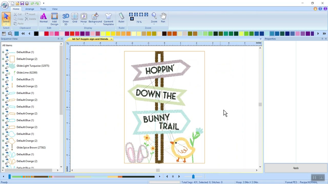Click the New document icon
The height and width of the screenshot is (184, 328).
click(13, 3)
